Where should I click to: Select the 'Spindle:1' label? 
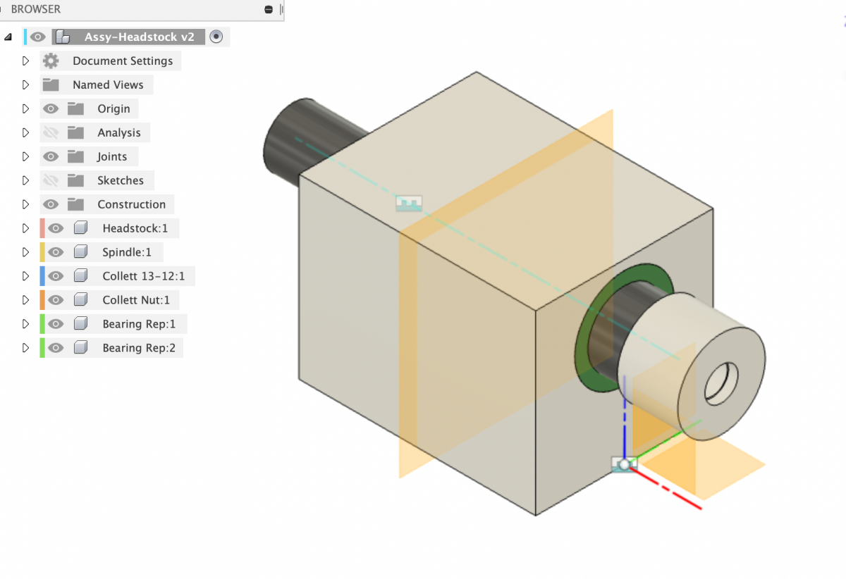tap(127, 252)
